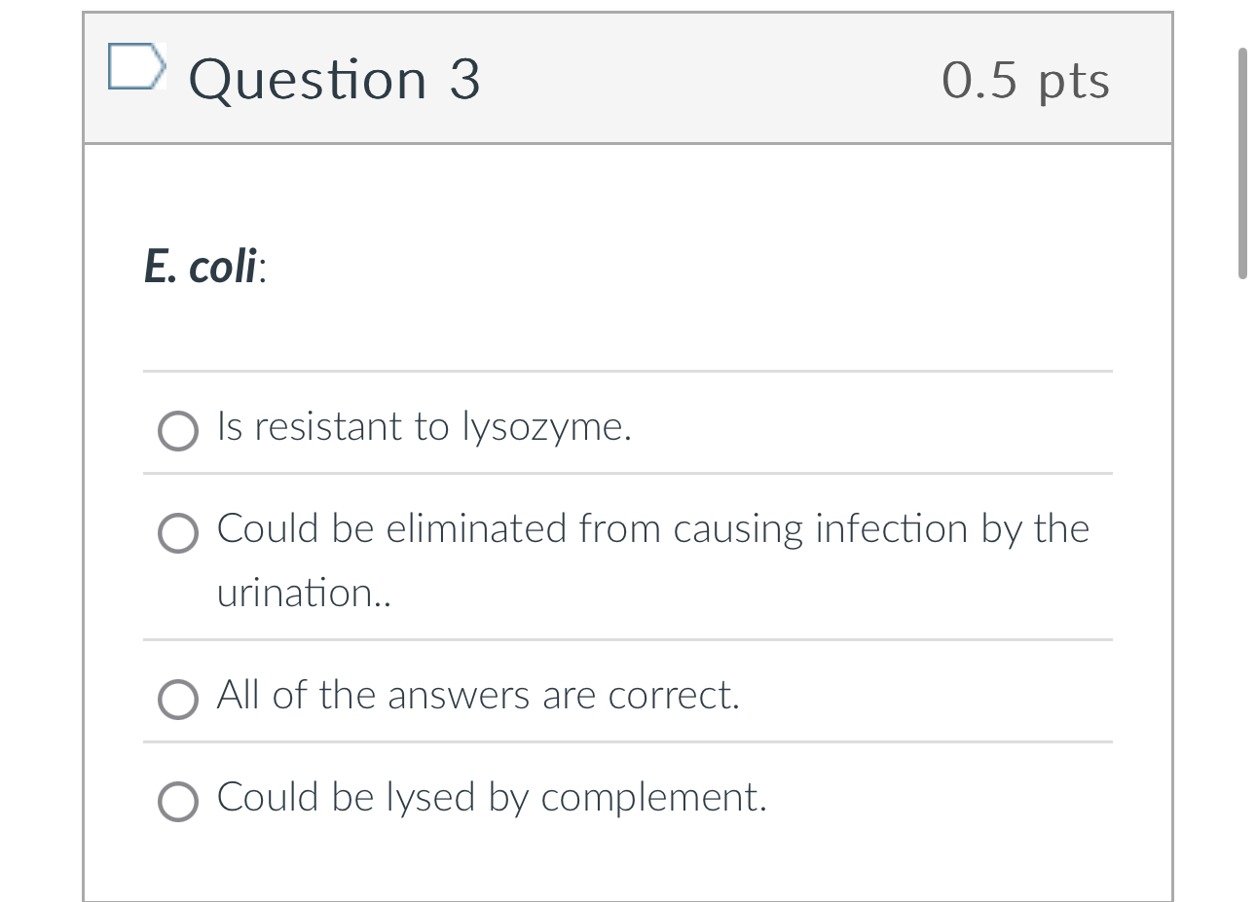
Task: Choose the radio button for 'Could be eliminated from causing infection'
Action: tap(178, 533)
